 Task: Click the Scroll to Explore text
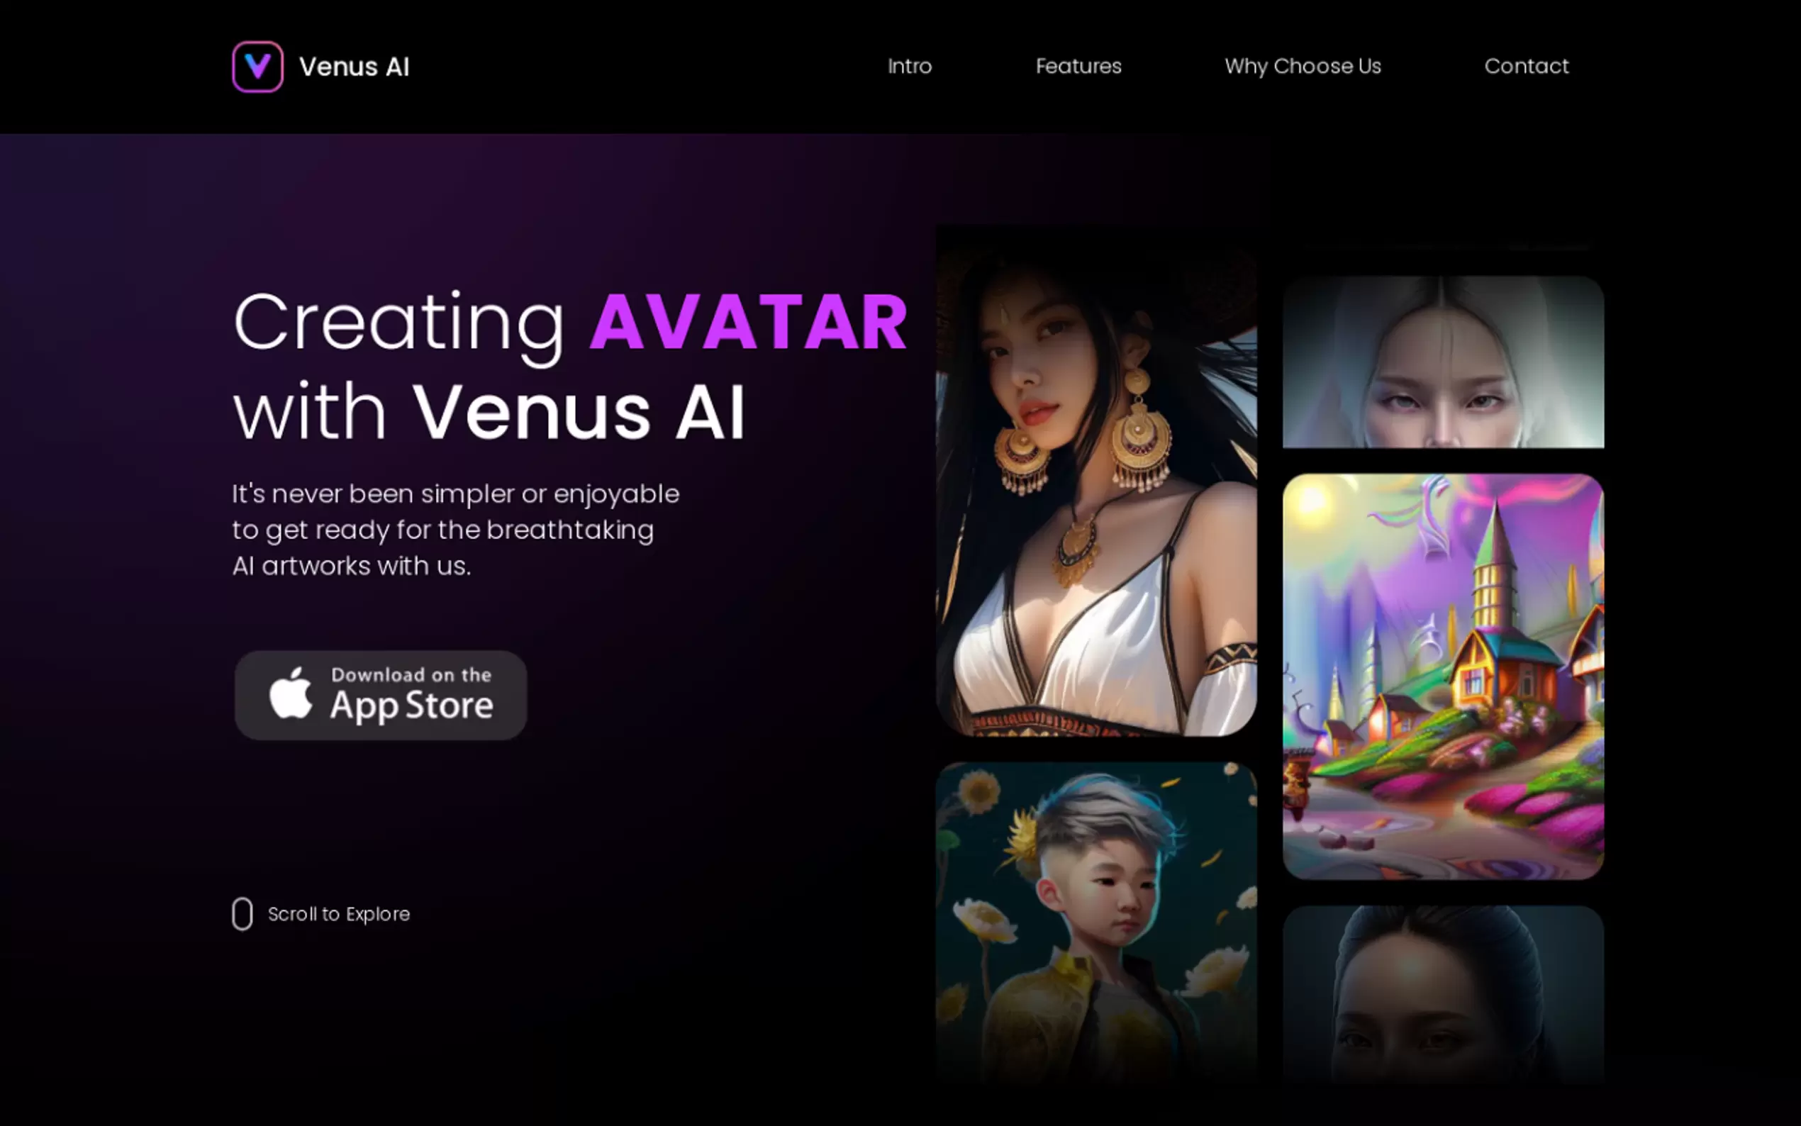pyautogui.click(x=339, y=914)
